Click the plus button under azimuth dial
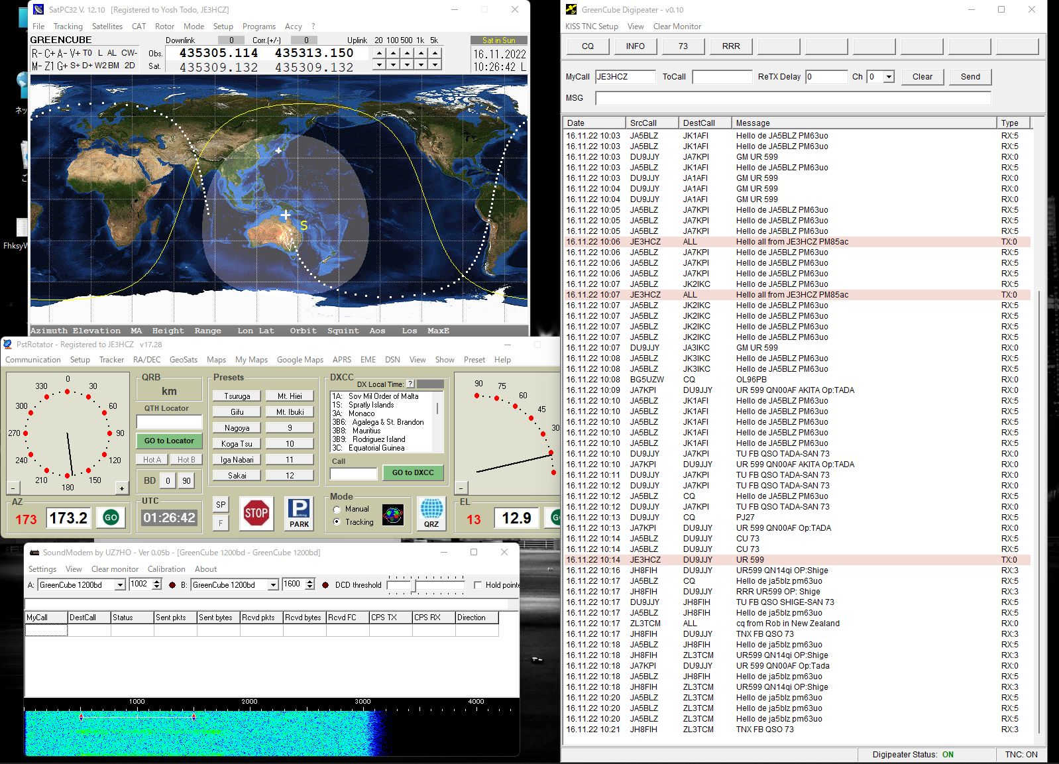Image resolution: width=1059 pixels, height=764 pixels. point(121,488)
